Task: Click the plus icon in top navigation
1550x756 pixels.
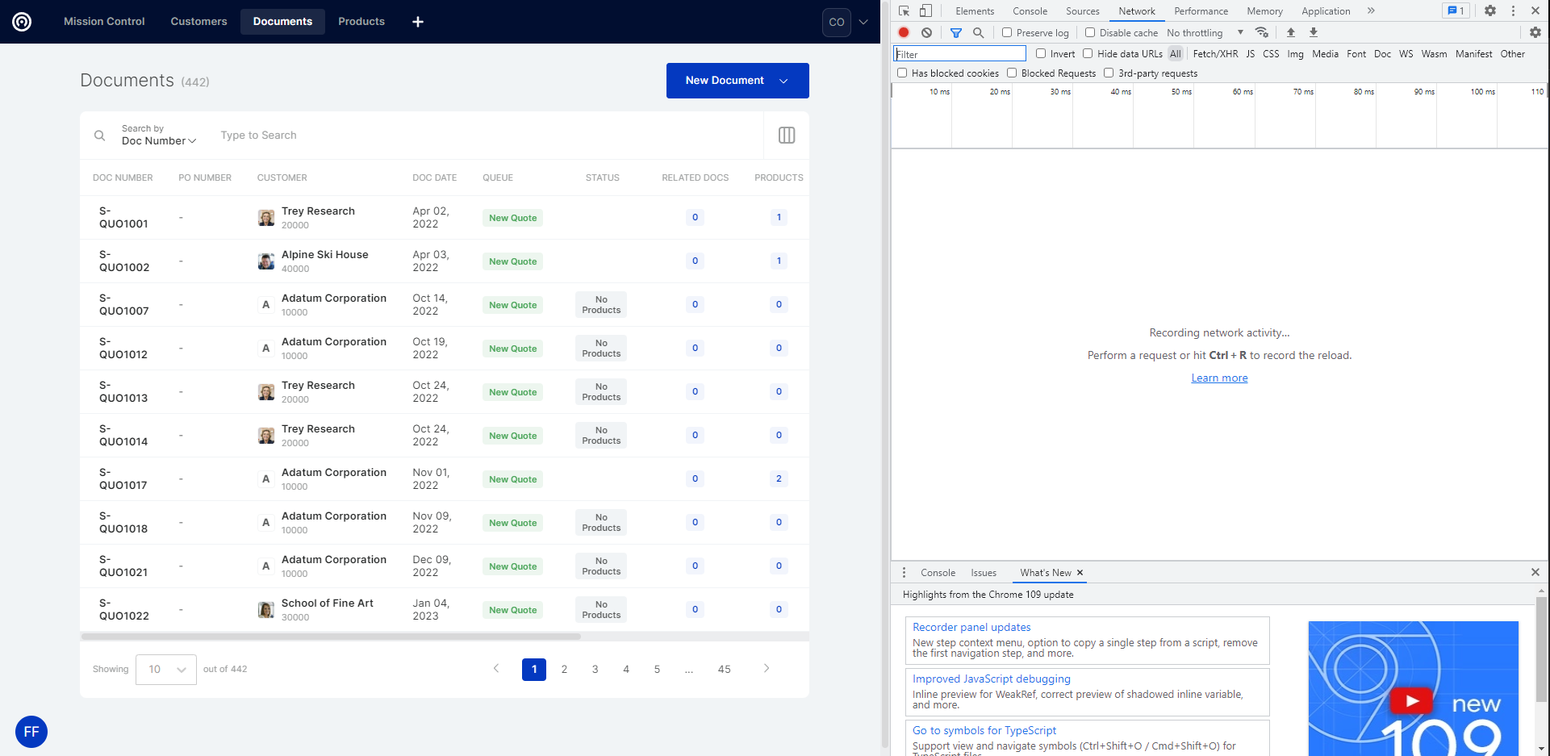Action: click(417, 22)
